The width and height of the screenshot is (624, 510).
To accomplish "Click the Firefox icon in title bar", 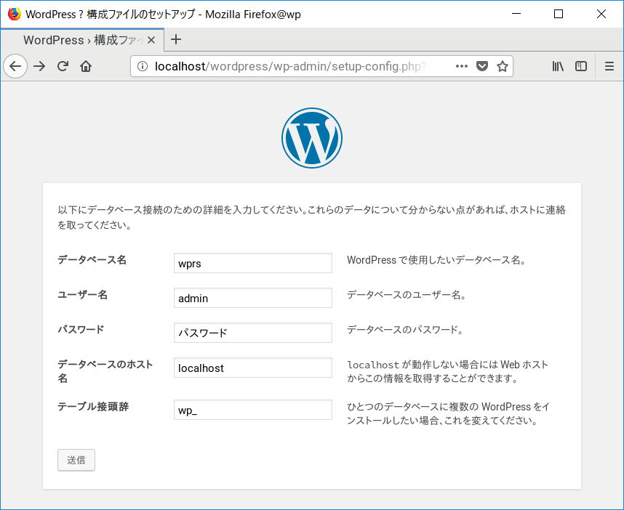I will 15,14.
